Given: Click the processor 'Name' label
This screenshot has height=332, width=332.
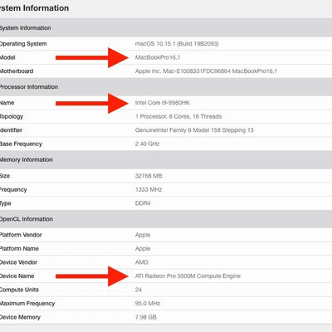Looking at the screenshot, I should 7,103.
